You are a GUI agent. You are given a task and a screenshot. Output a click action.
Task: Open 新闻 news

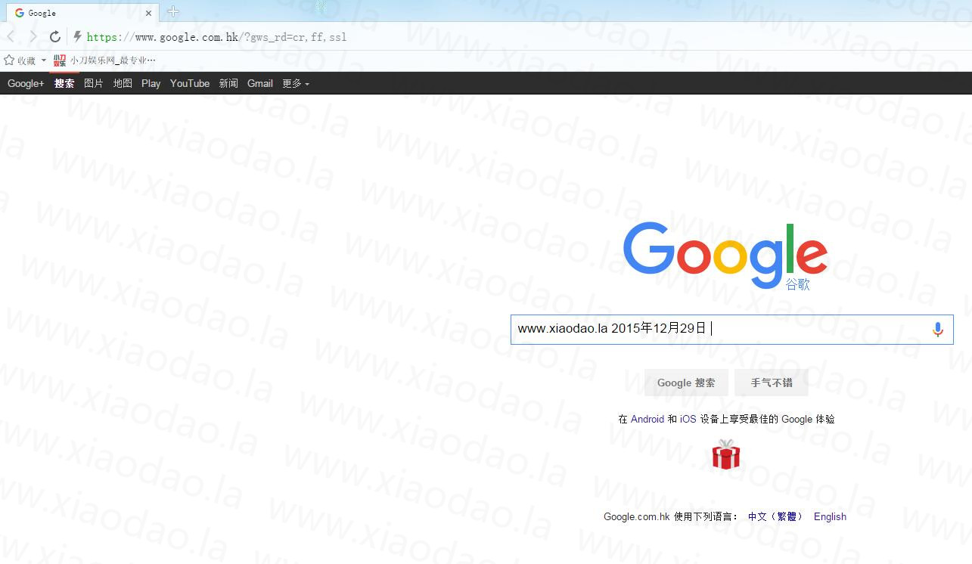[228, 83]
